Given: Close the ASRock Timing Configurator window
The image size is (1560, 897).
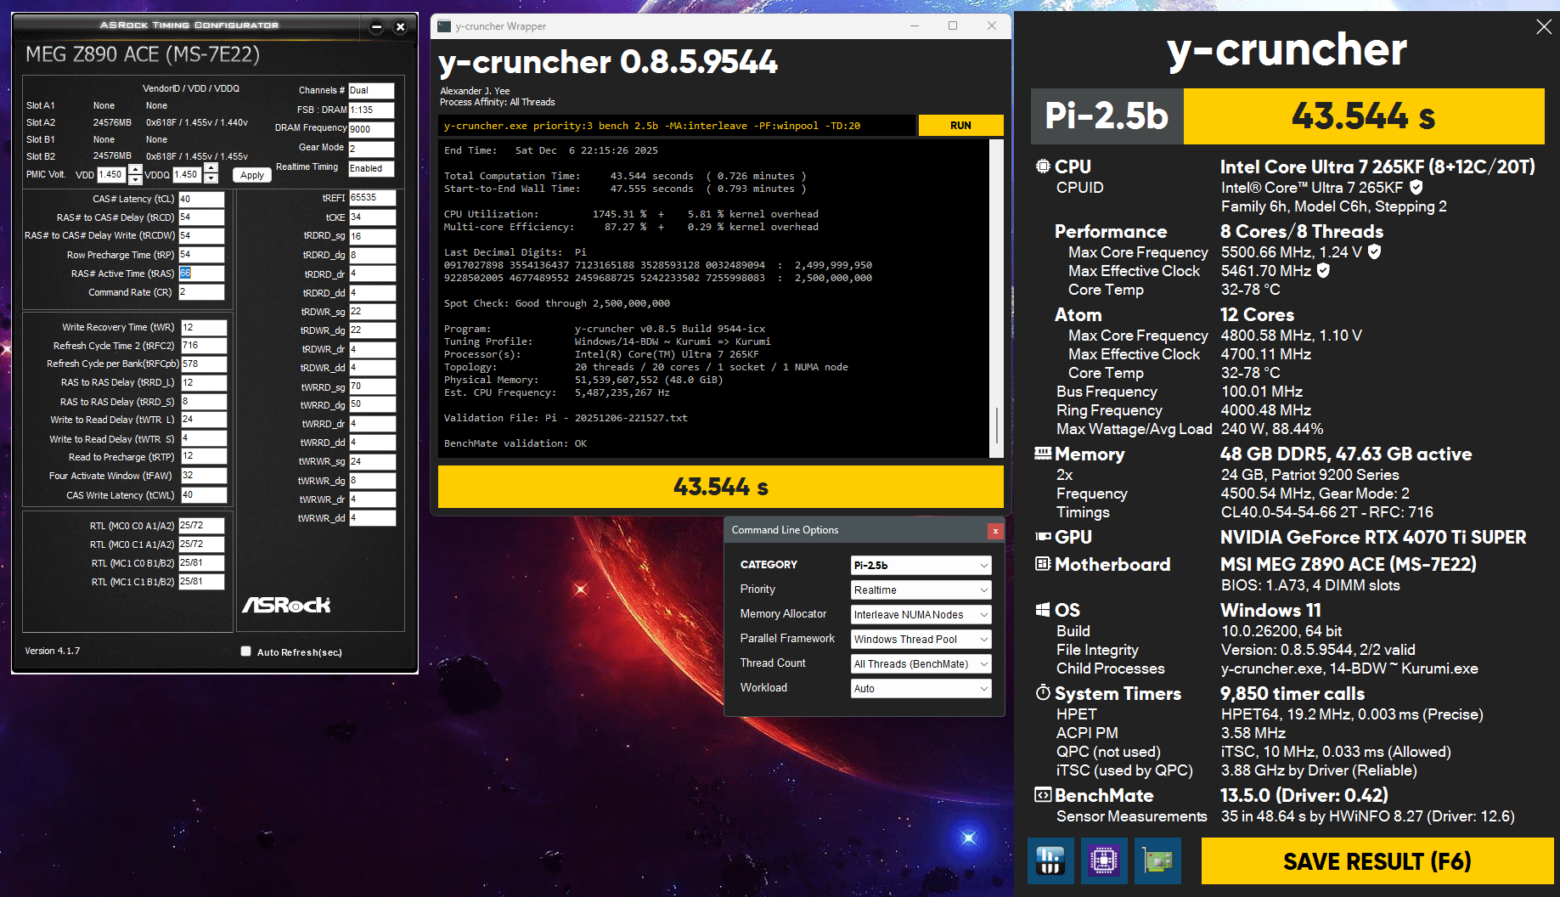Looking at the screenshot, I should [401, 27].
